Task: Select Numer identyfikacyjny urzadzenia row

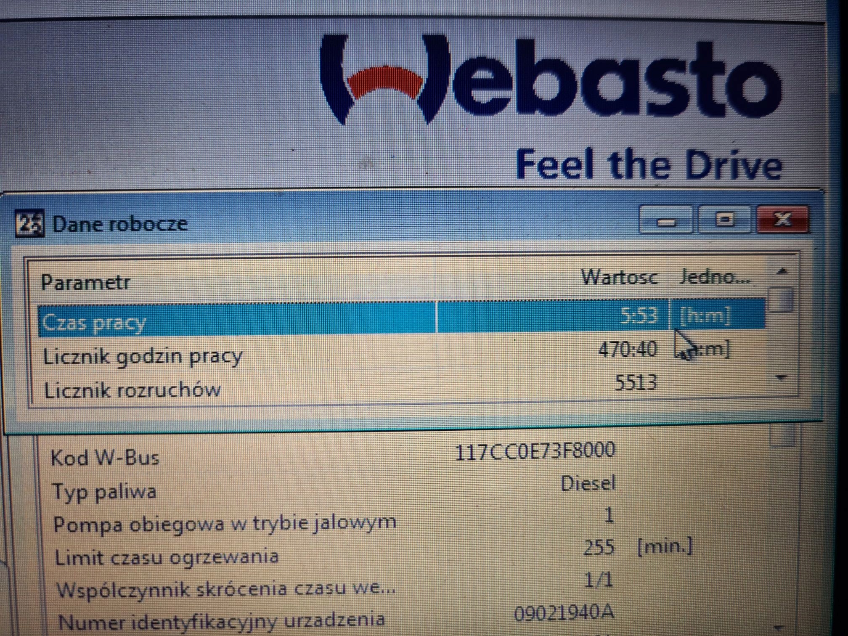Action: click(221, 621)
